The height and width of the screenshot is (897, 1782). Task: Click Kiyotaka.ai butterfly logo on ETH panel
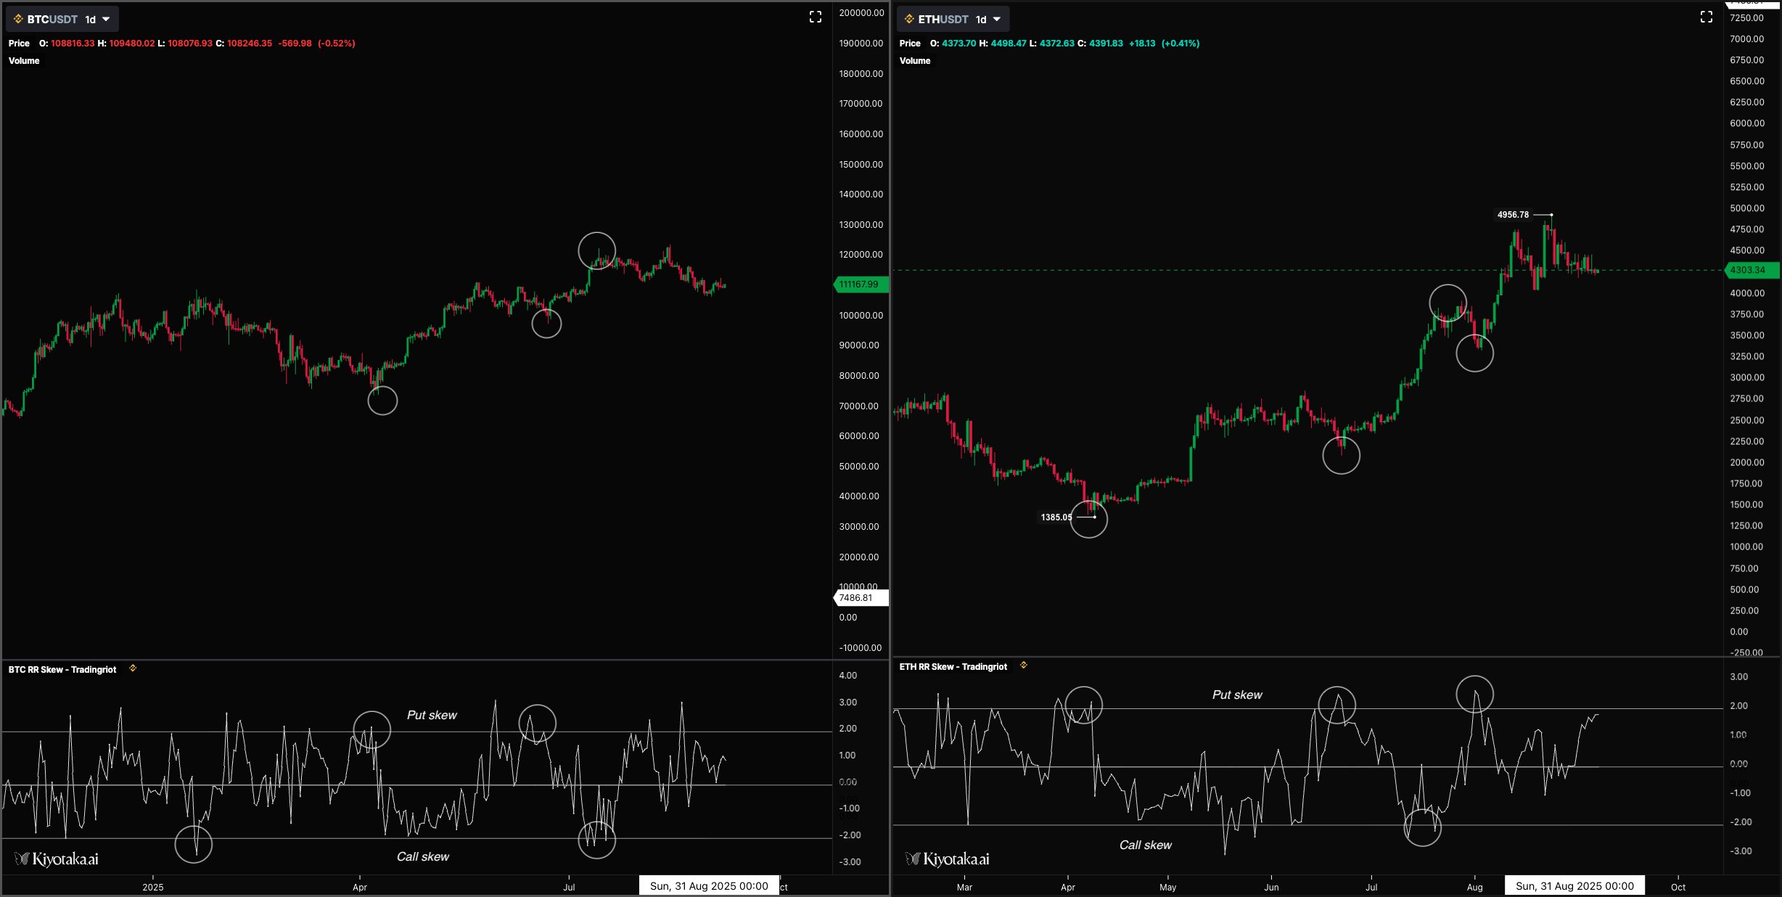(x=913, y=859)
